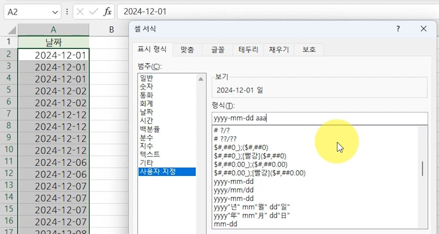Open the Name Box dropdown arrow
Screen dimensions: 439x234
click(x=55, y=12)
